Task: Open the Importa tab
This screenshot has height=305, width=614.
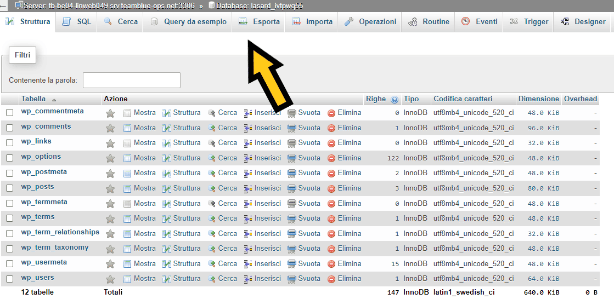Action: coord(312,22)
